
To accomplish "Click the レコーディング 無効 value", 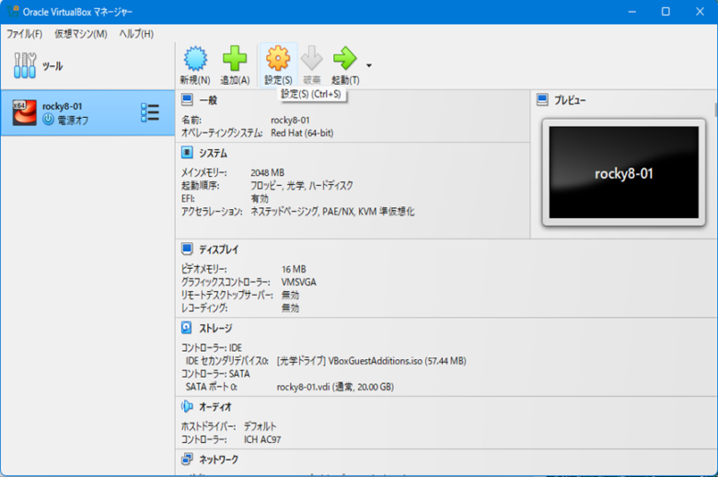I will (x=290, y=308).
